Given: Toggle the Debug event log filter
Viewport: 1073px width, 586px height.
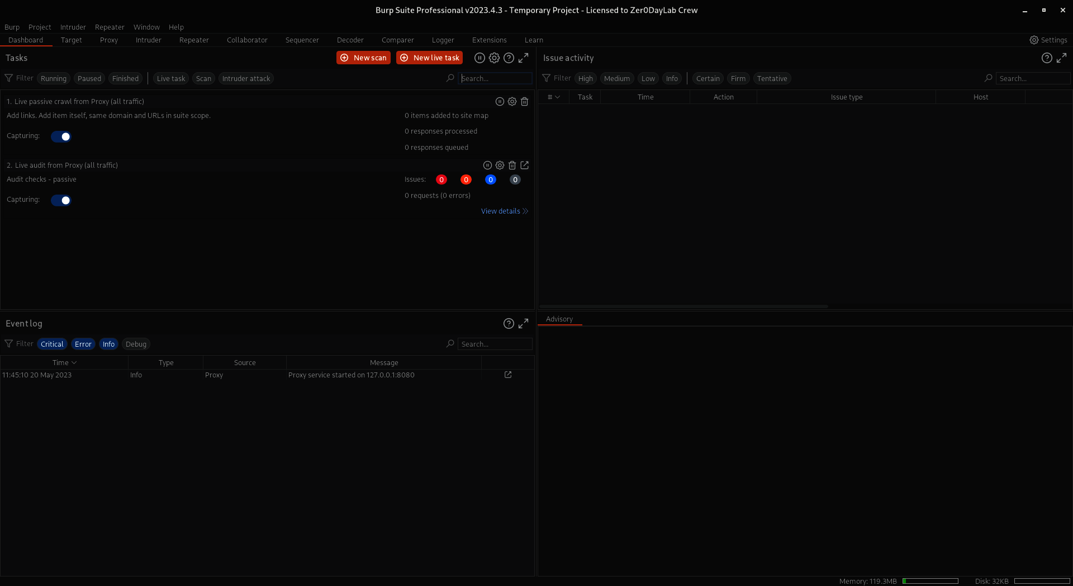Looking at the screenshot, I should click(x=136, y=344).
